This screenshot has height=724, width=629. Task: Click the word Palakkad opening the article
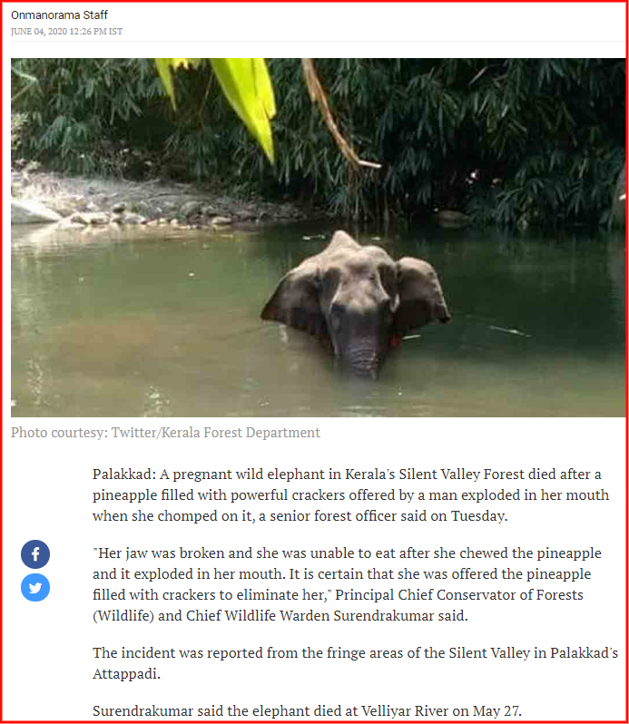(x=122, y=475)
